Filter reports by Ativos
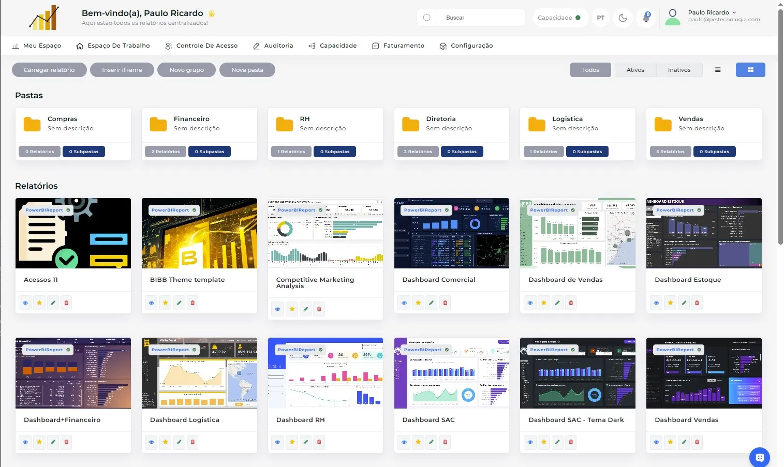This screenshot has width=784, height=467. coord(635,70)
